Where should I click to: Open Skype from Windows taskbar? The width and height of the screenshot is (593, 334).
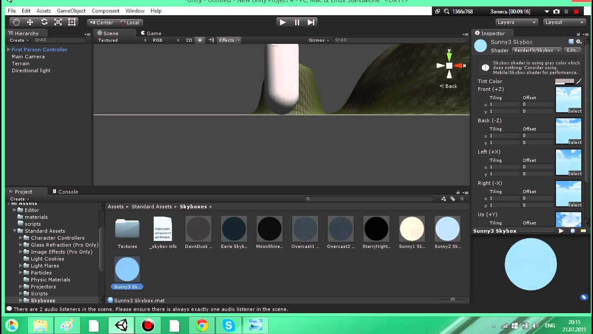coord(228,326)
